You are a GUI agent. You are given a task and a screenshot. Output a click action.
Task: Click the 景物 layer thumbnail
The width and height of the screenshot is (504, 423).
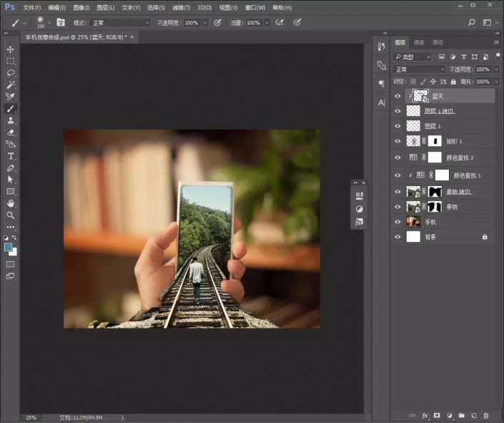click(x=413, y=207)
